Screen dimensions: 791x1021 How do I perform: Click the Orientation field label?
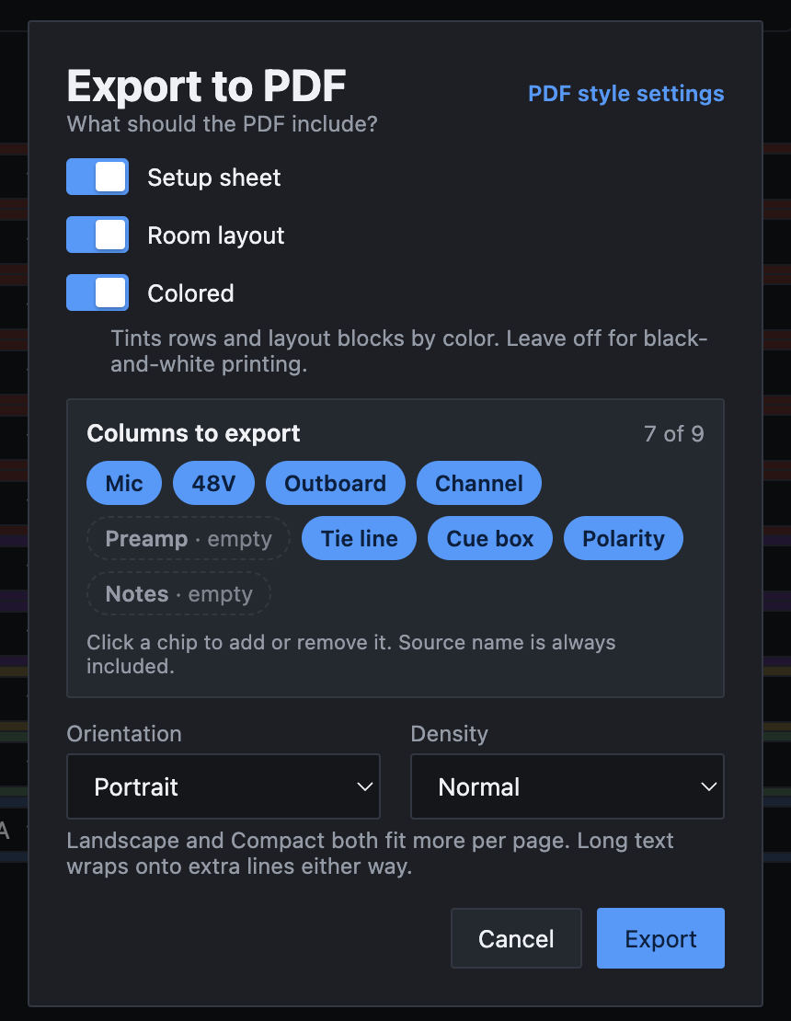tap(124, 734)
